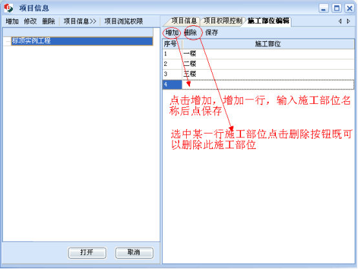Screen dimensions: 358x269
Task: Click 修改 in the left toolbar
Action: point(30,21)
